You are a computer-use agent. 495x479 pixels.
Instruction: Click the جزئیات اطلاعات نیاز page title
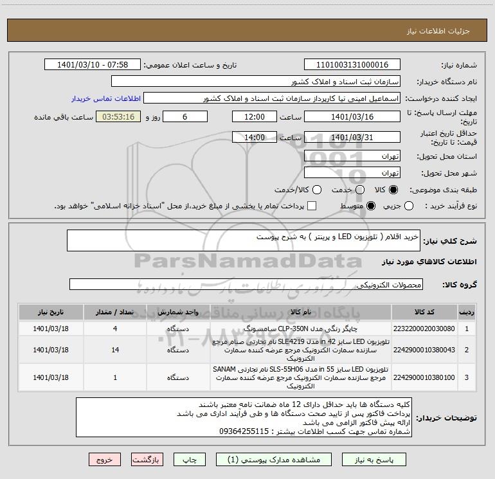pyautogui.click(x=438, y=31)
